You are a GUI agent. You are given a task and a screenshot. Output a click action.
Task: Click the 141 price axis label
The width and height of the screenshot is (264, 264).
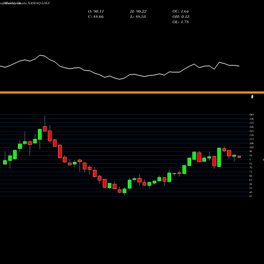click(x=251, y=115)
